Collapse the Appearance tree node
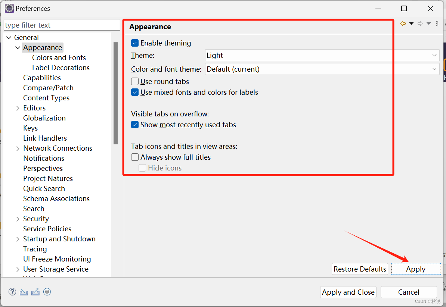Viewport: 446px width, 307px height. coord(18,47)
